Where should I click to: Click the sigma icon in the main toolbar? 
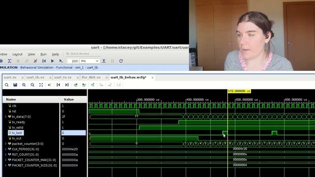pyautogui.click(x=9, y=61)
